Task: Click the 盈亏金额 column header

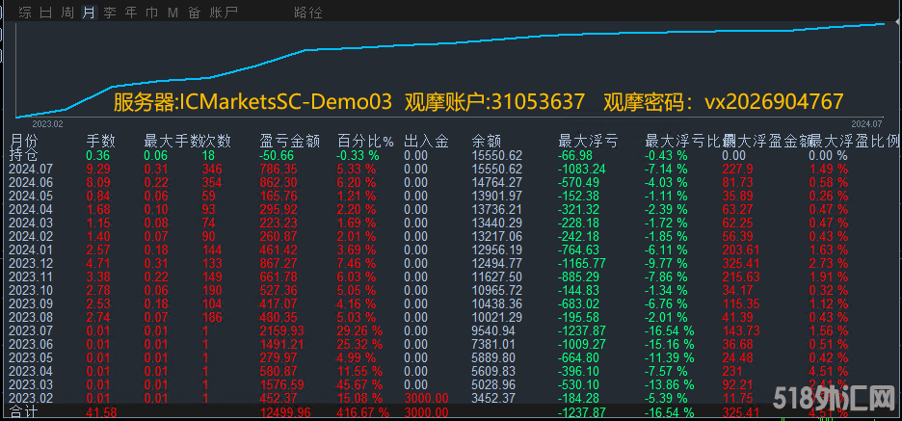Action: pyautogui.click(x=289, y=141)
